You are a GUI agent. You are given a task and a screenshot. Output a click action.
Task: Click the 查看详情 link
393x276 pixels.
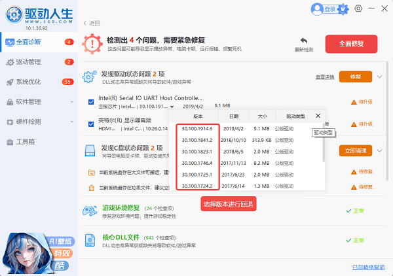(324, 77)
